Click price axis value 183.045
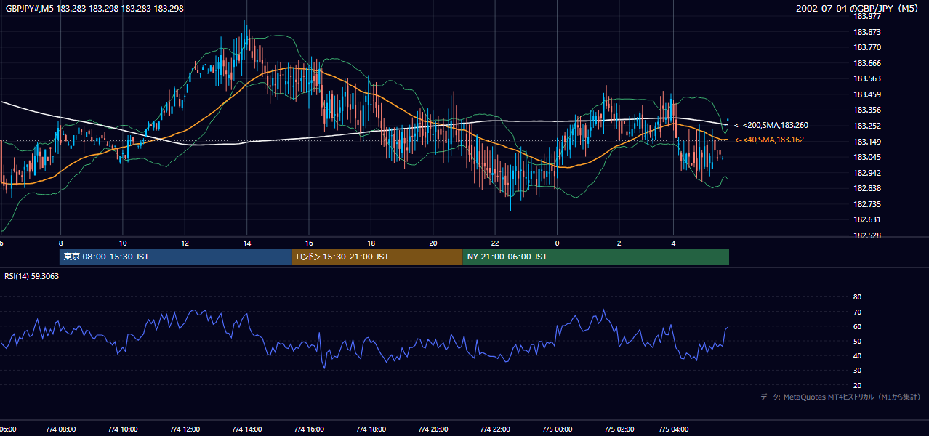Screen dimensions: 929x436 click(x=866, y=157)
